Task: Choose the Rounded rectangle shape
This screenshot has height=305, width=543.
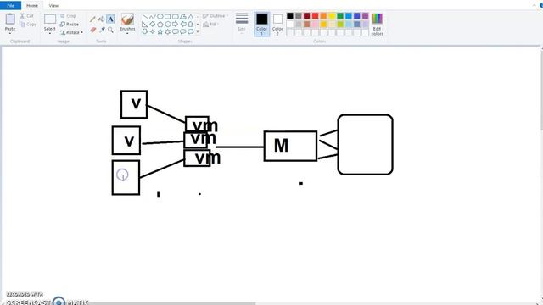Action: pos(176,16)
